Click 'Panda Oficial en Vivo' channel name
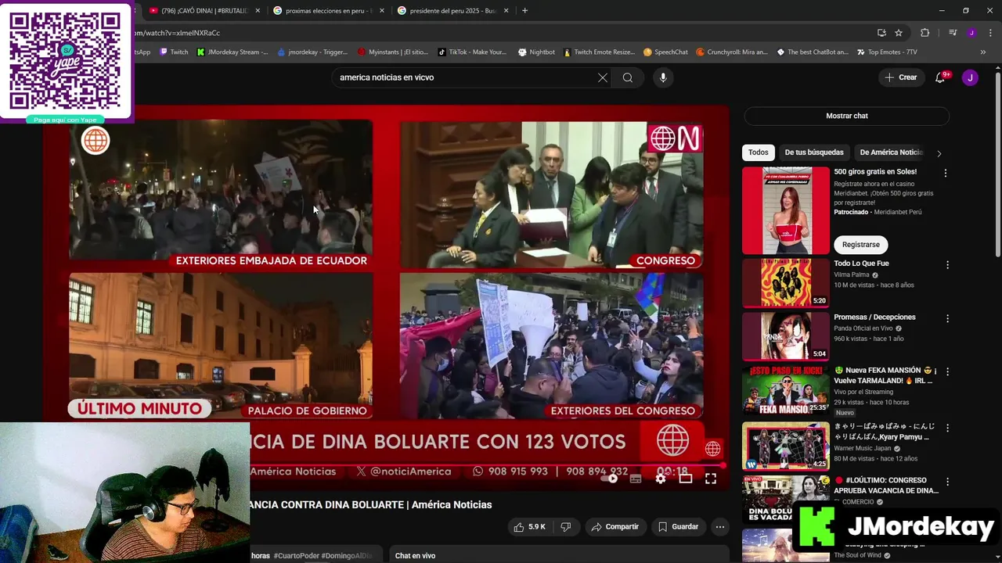The height and width of the screenshot is (563, 1002). click(863, 328)
